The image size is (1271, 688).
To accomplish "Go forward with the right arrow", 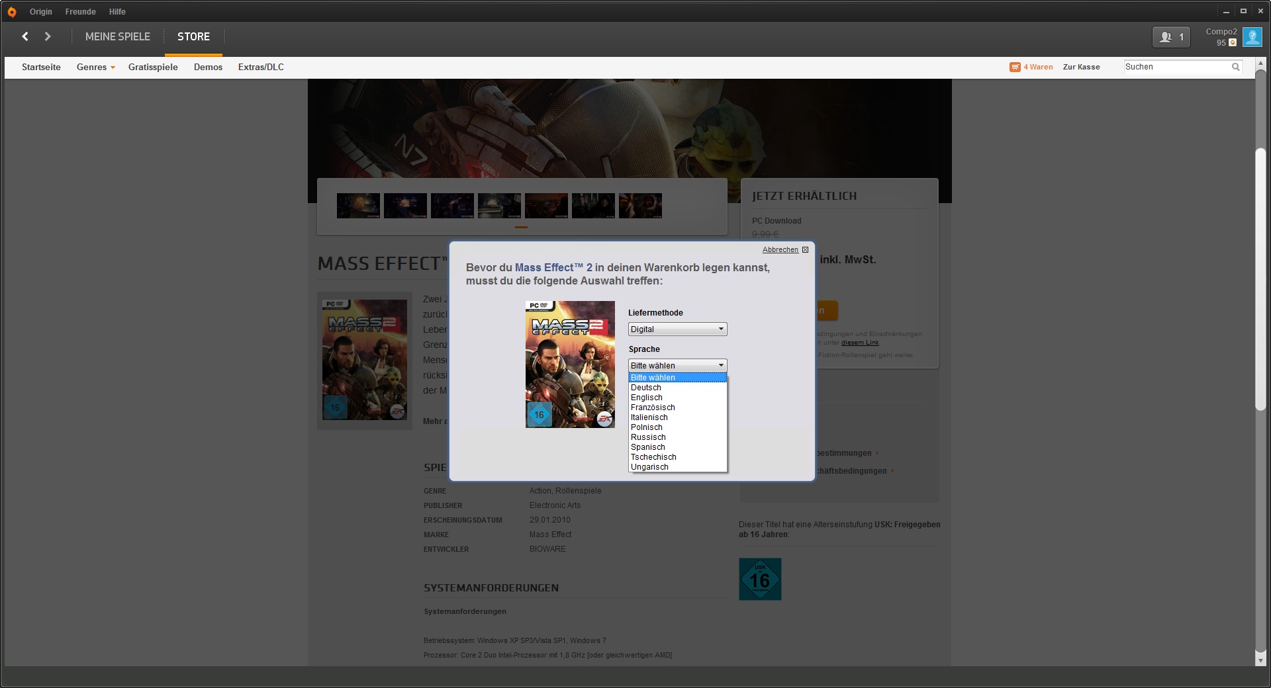I will point(48,36).
